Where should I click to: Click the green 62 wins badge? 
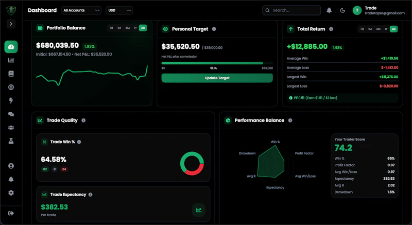pyautogui.click(x=45, y=169)
